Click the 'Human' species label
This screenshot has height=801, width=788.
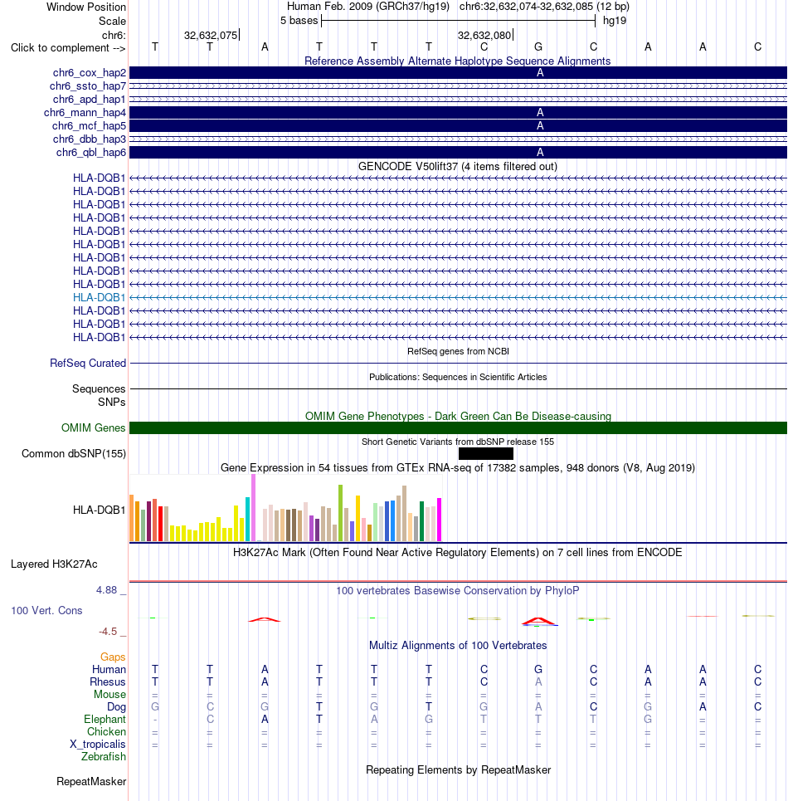109,669
